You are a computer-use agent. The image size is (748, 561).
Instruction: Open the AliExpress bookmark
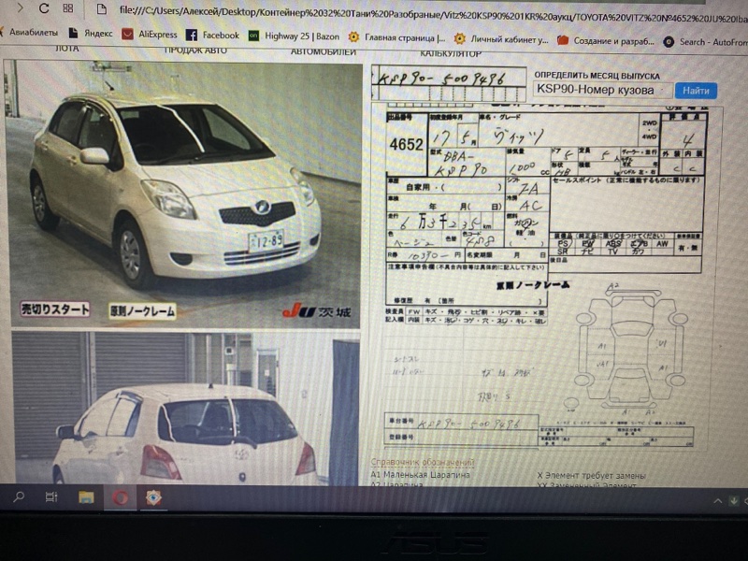click(x=150, y=35)
